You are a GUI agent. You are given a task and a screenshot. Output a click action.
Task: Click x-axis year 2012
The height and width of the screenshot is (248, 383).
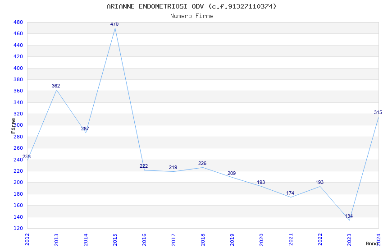click(27, 239)
